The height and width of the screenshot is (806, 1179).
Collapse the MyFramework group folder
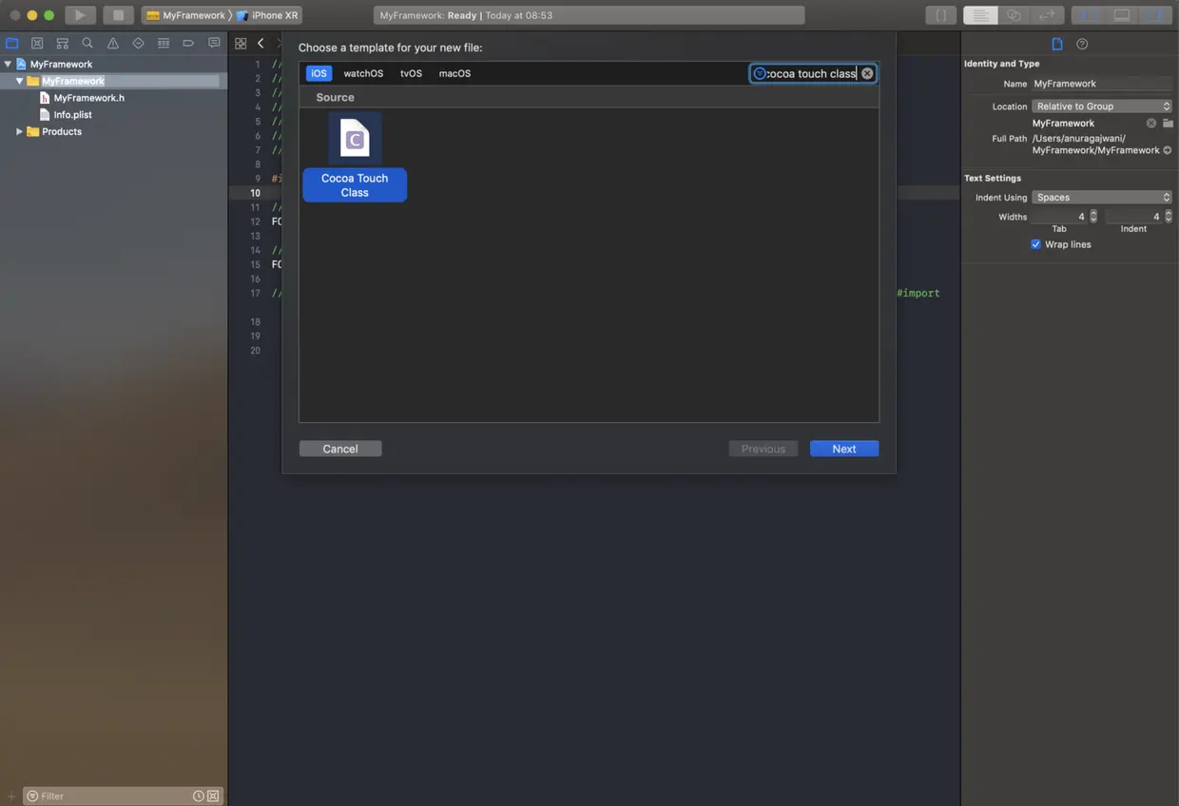pyautogui.click(x=19, y=82)
